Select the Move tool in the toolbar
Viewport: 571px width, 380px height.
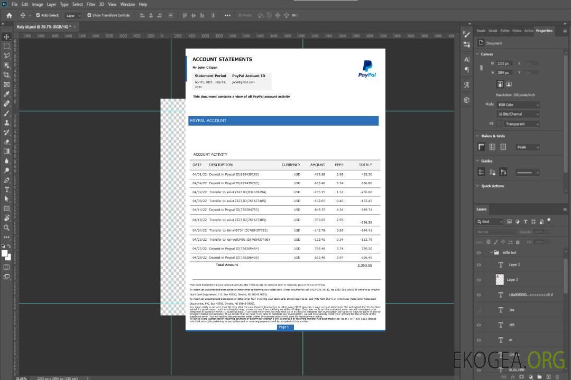(7, 36)
